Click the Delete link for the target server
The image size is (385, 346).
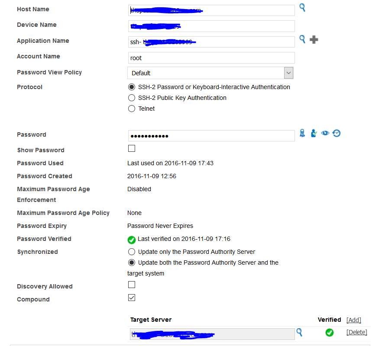356,332
